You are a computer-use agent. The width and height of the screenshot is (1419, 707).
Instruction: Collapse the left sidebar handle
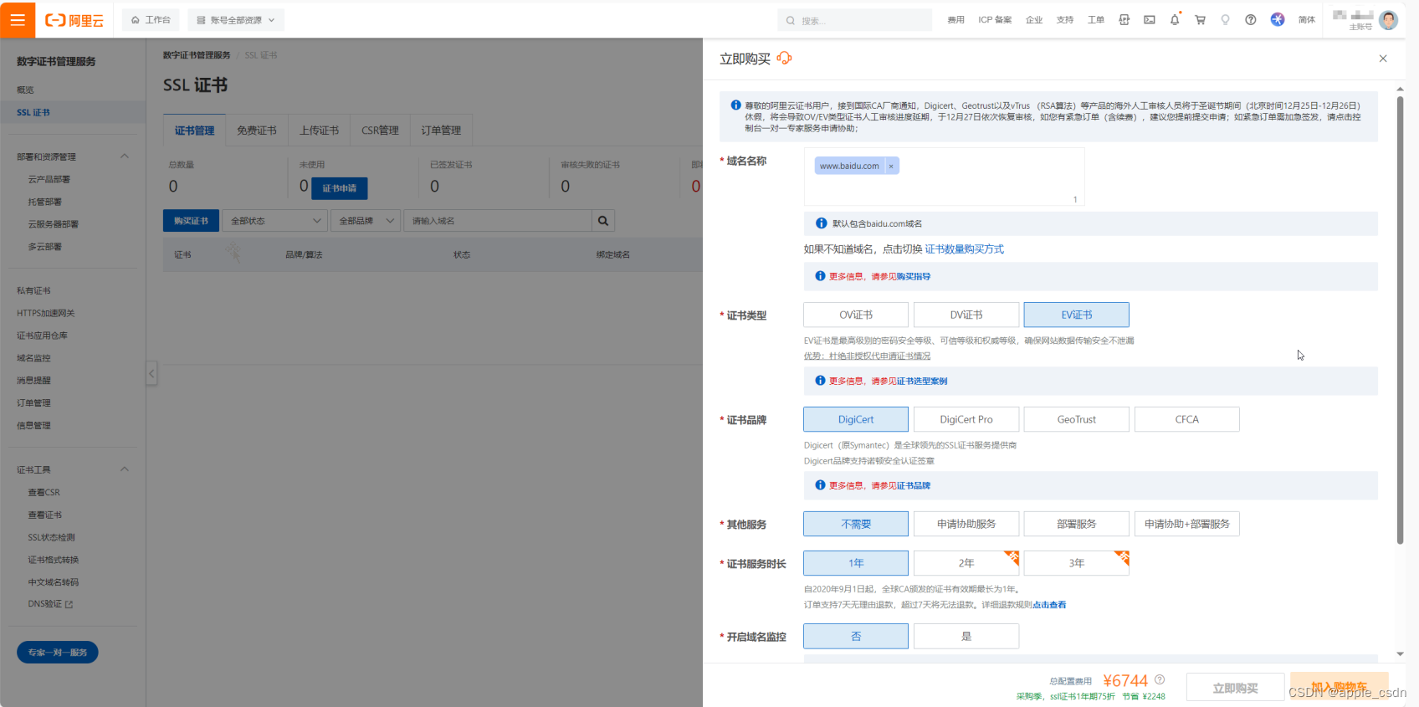(151, 373)
